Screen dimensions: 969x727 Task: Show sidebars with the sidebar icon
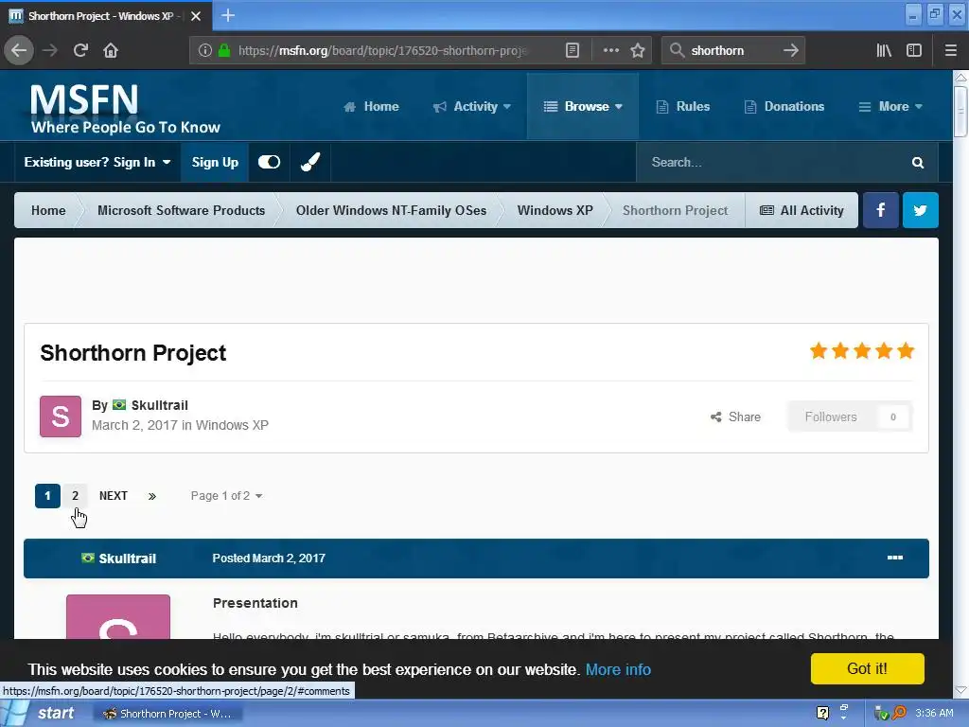click(914, 50)
